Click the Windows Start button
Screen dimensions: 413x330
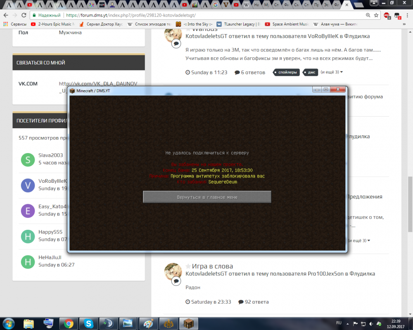(9, 323)
